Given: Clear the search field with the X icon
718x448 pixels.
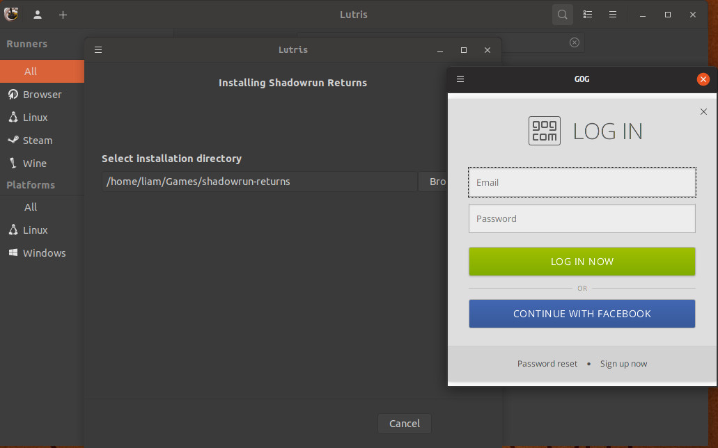Looking at the screenshot, I should point(575,42).
